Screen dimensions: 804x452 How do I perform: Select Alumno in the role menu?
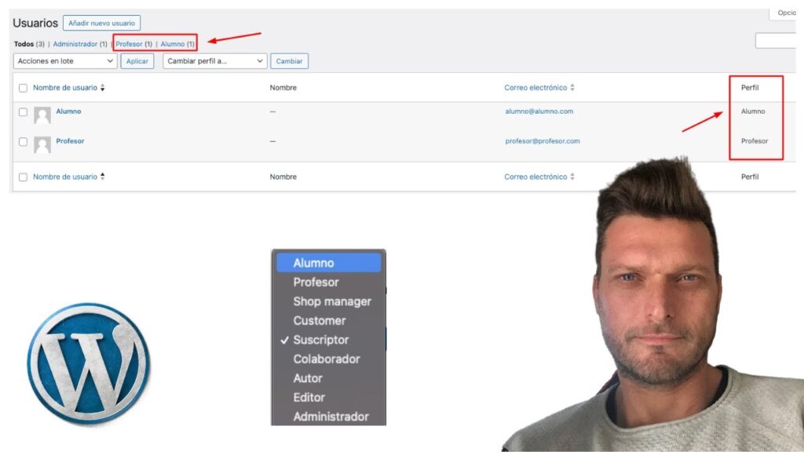click(329, 263)
